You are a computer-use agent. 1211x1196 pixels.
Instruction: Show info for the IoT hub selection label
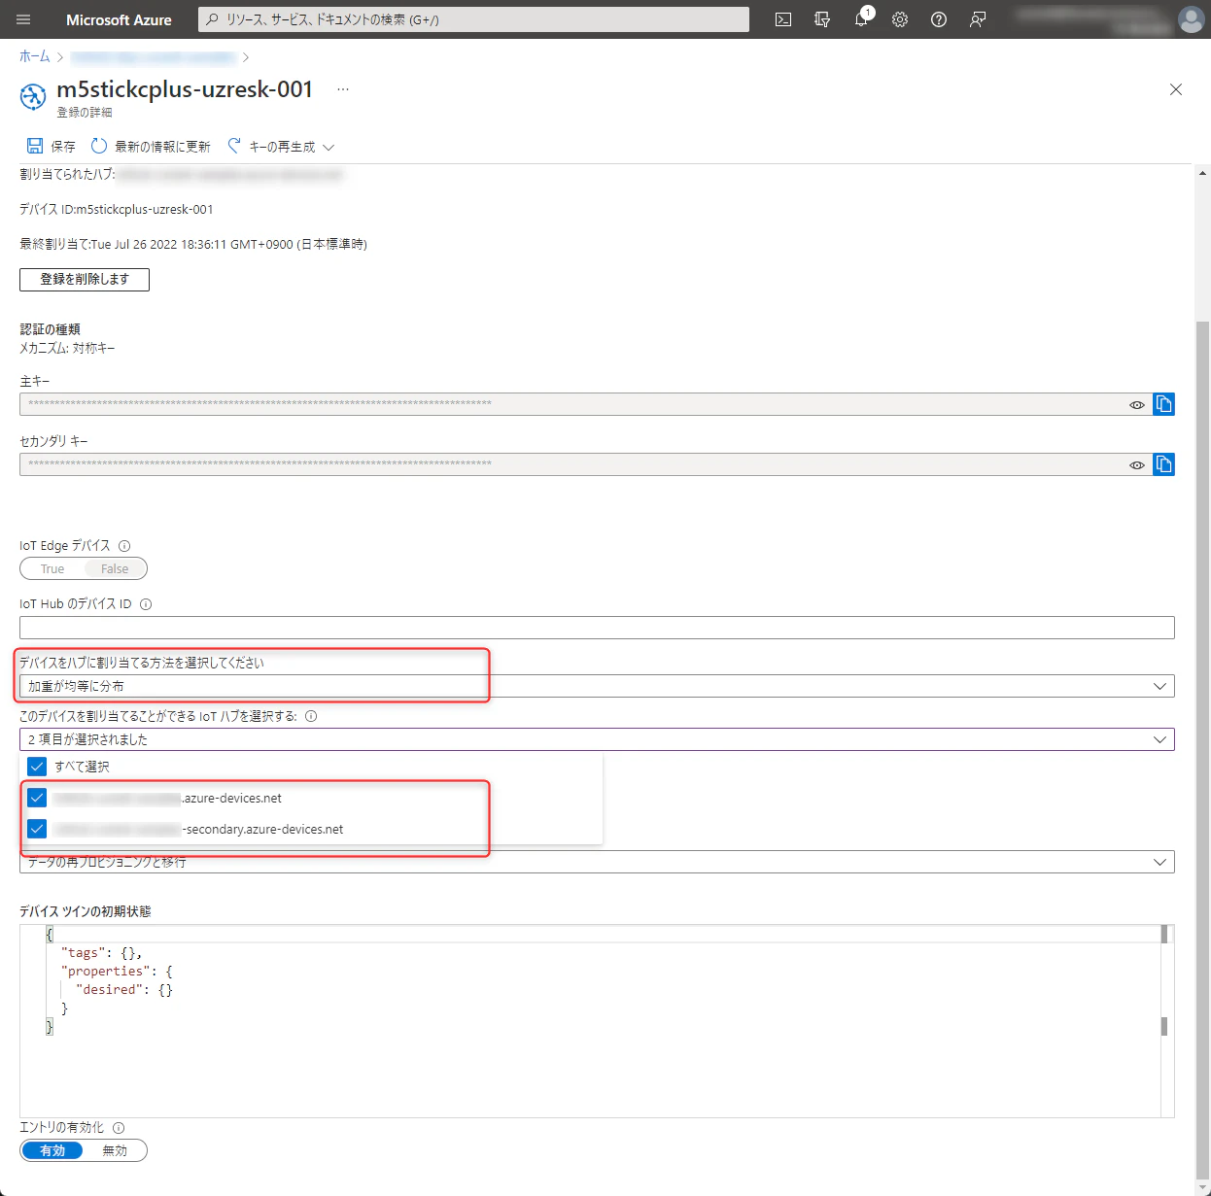[311, 716]
